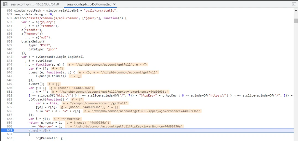Click the type: "POST" line
The height and width of the screenshot is (141, 298).
point(40,45)
